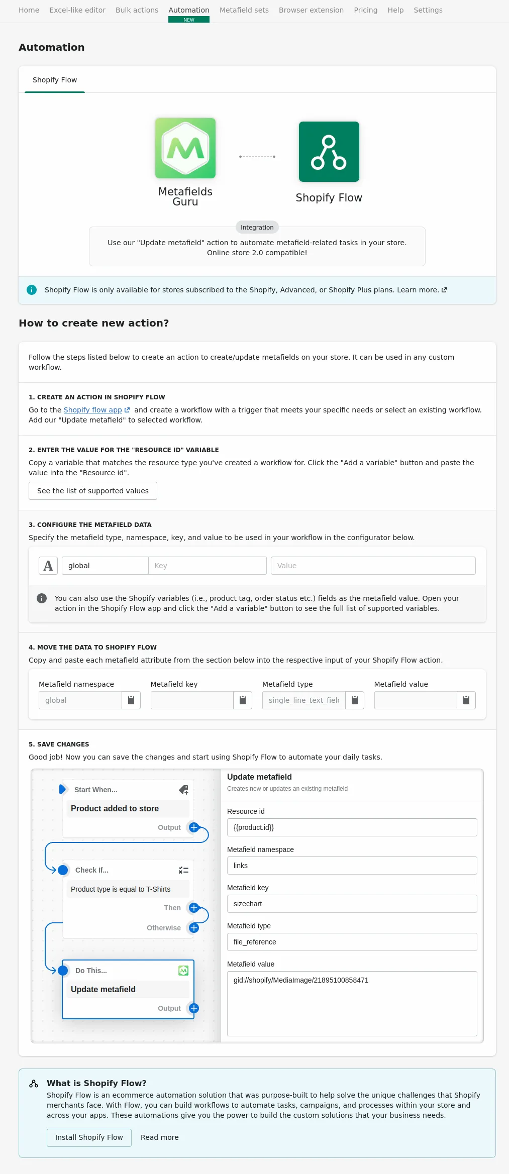509x1174 pixels.
Task: Click the Read more link
Action: coord(160,1137)
